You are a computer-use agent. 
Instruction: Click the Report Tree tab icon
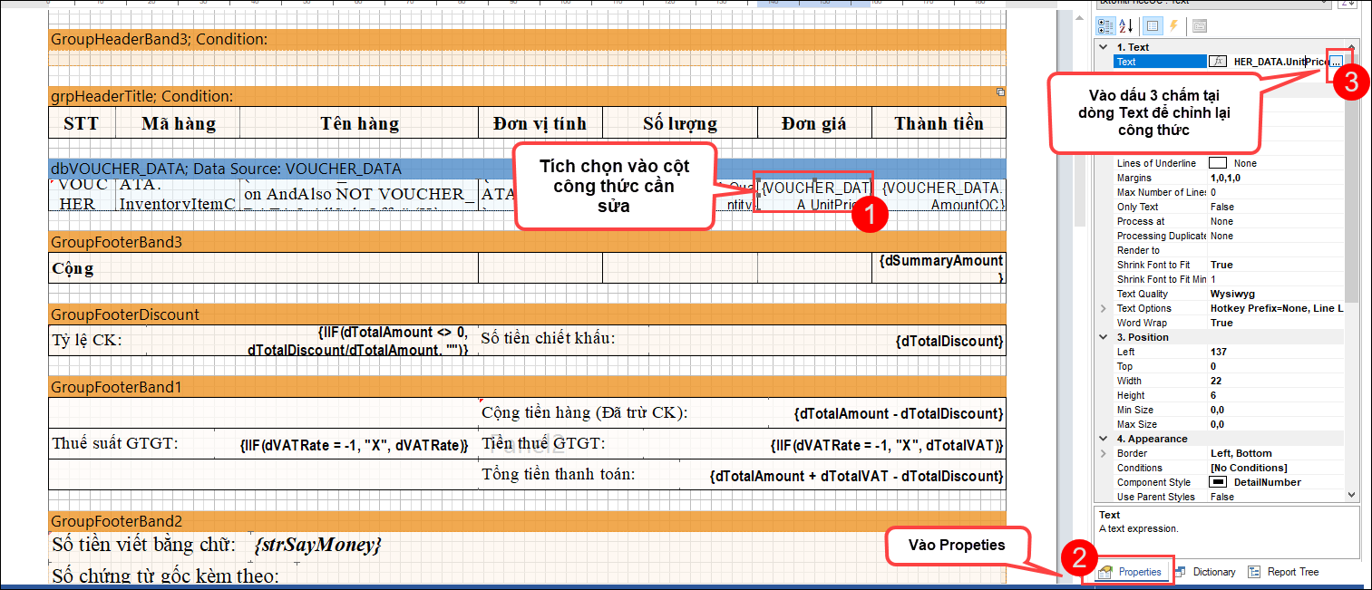[x=1254, y=572]
